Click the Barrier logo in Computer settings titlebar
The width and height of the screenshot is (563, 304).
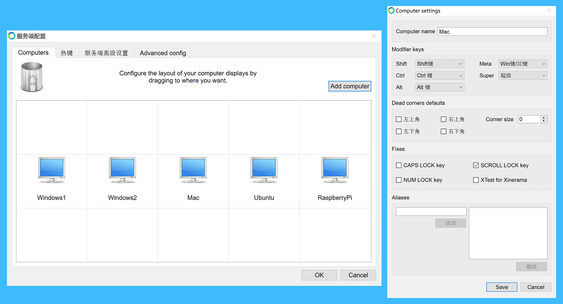point(391,11)
